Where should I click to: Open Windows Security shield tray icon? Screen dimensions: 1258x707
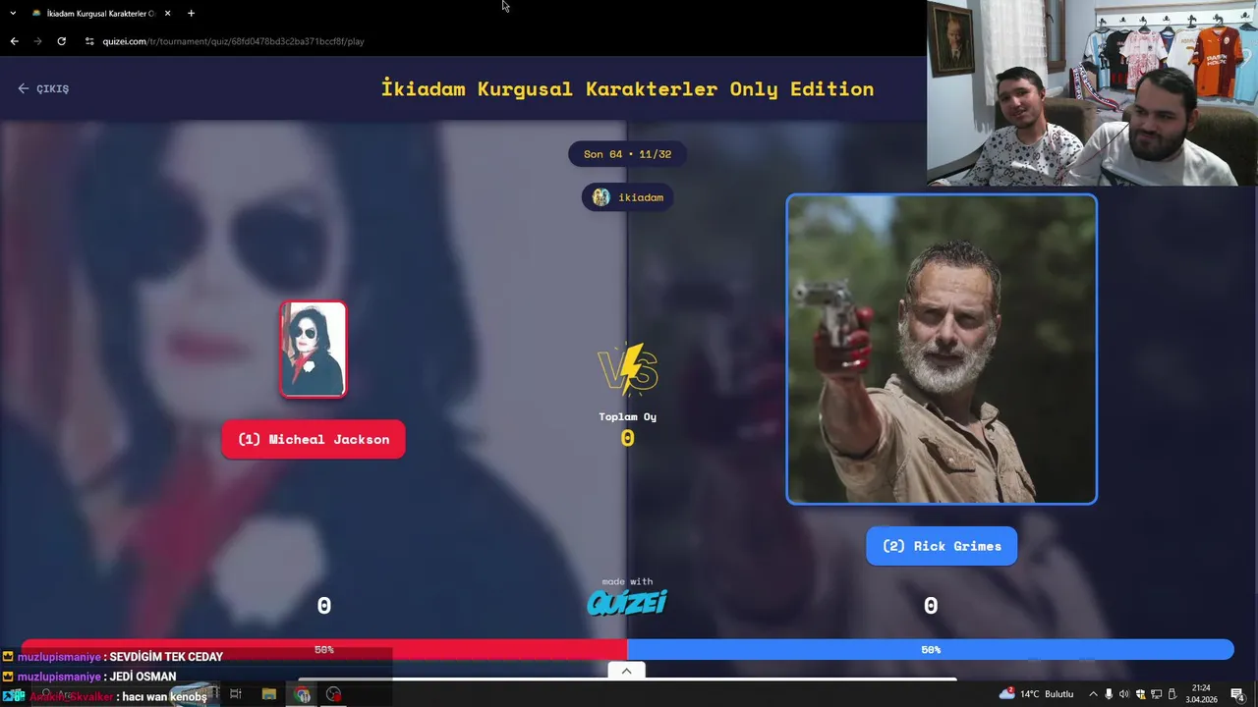tap(1140, 694)
